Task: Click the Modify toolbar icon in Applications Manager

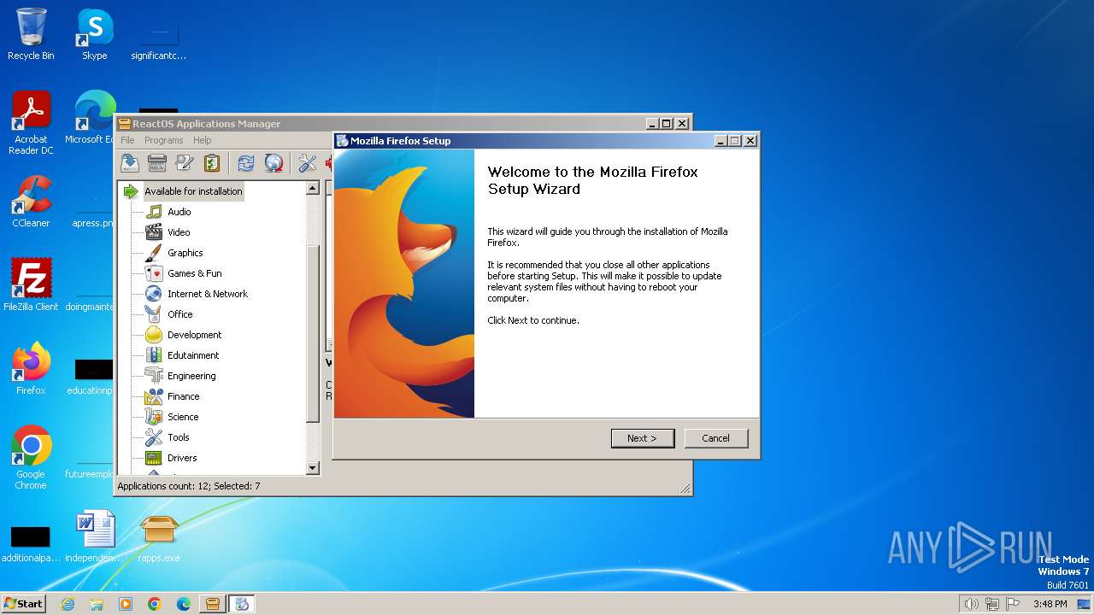Action: [185, 163]
